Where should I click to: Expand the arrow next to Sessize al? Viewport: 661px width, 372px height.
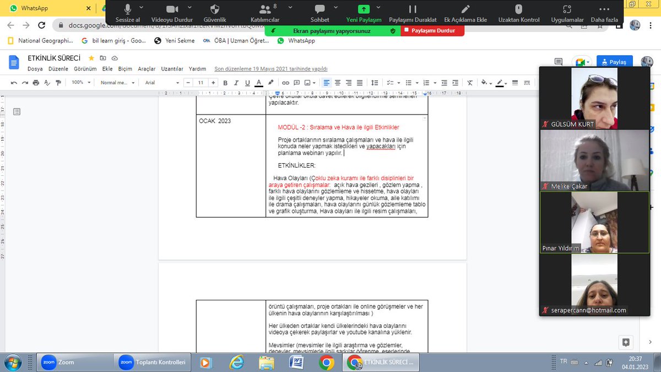click(x=142, y=8)
